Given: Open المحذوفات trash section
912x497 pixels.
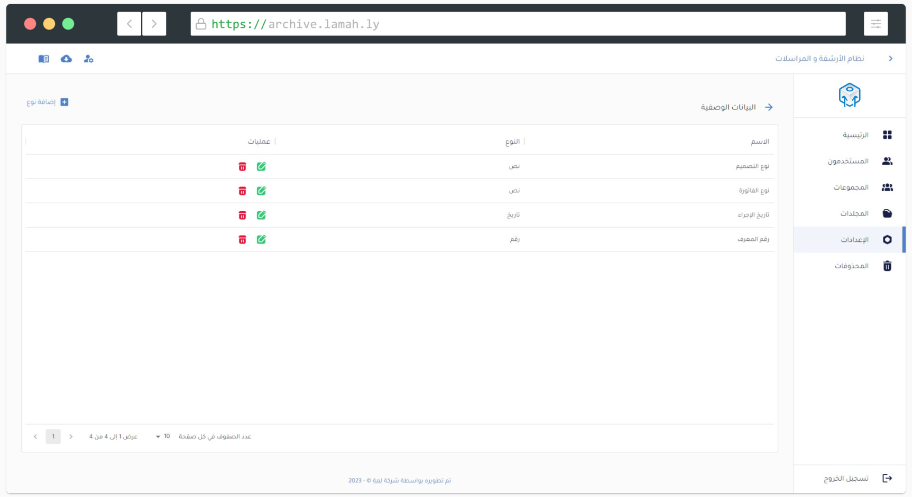Looking at the screenshot, I should tap(851, 266).
